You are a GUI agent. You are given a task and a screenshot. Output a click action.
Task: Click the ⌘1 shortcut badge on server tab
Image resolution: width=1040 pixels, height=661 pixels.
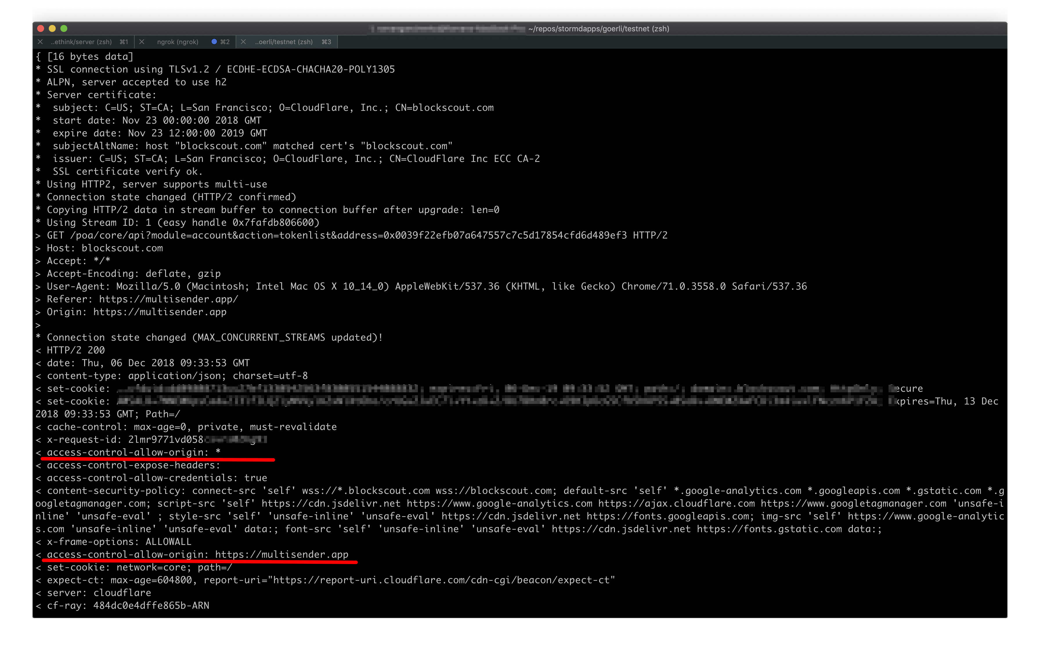[124, 41]
